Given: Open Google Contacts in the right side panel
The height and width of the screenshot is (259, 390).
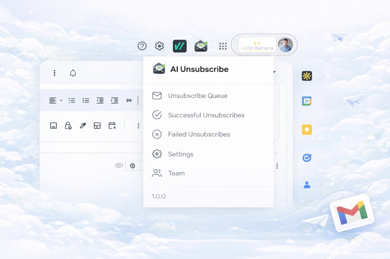Looking at the screenshot, I should point(307,185).
